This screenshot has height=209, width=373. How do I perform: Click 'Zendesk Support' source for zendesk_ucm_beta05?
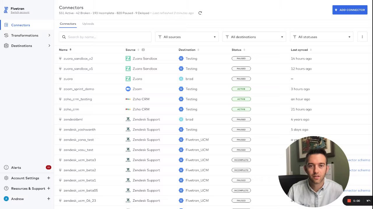coord(146,190)
